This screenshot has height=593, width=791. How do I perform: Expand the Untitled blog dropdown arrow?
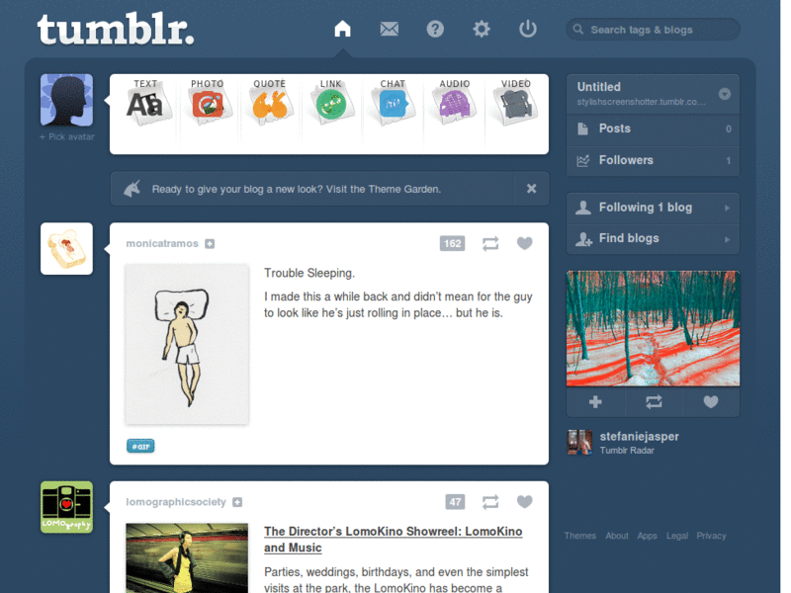(725, 94)
